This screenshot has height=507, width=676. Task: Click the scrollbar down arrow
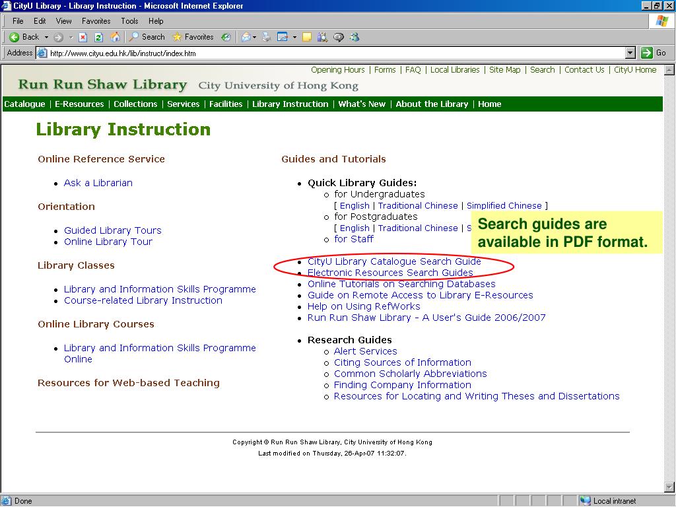click(x=669, y=487)
